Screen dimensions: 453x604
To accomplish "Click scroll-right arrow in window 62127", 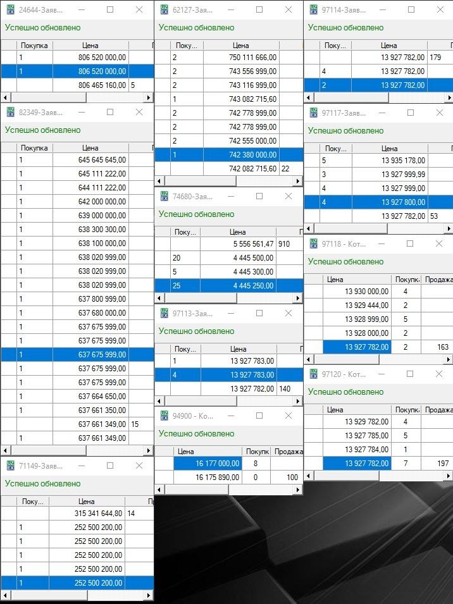I will [x=298, y=181].
